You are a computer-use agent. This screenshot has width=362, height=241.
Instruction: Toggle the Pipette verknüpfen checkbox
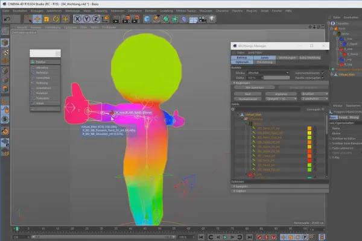pos(323,78)
